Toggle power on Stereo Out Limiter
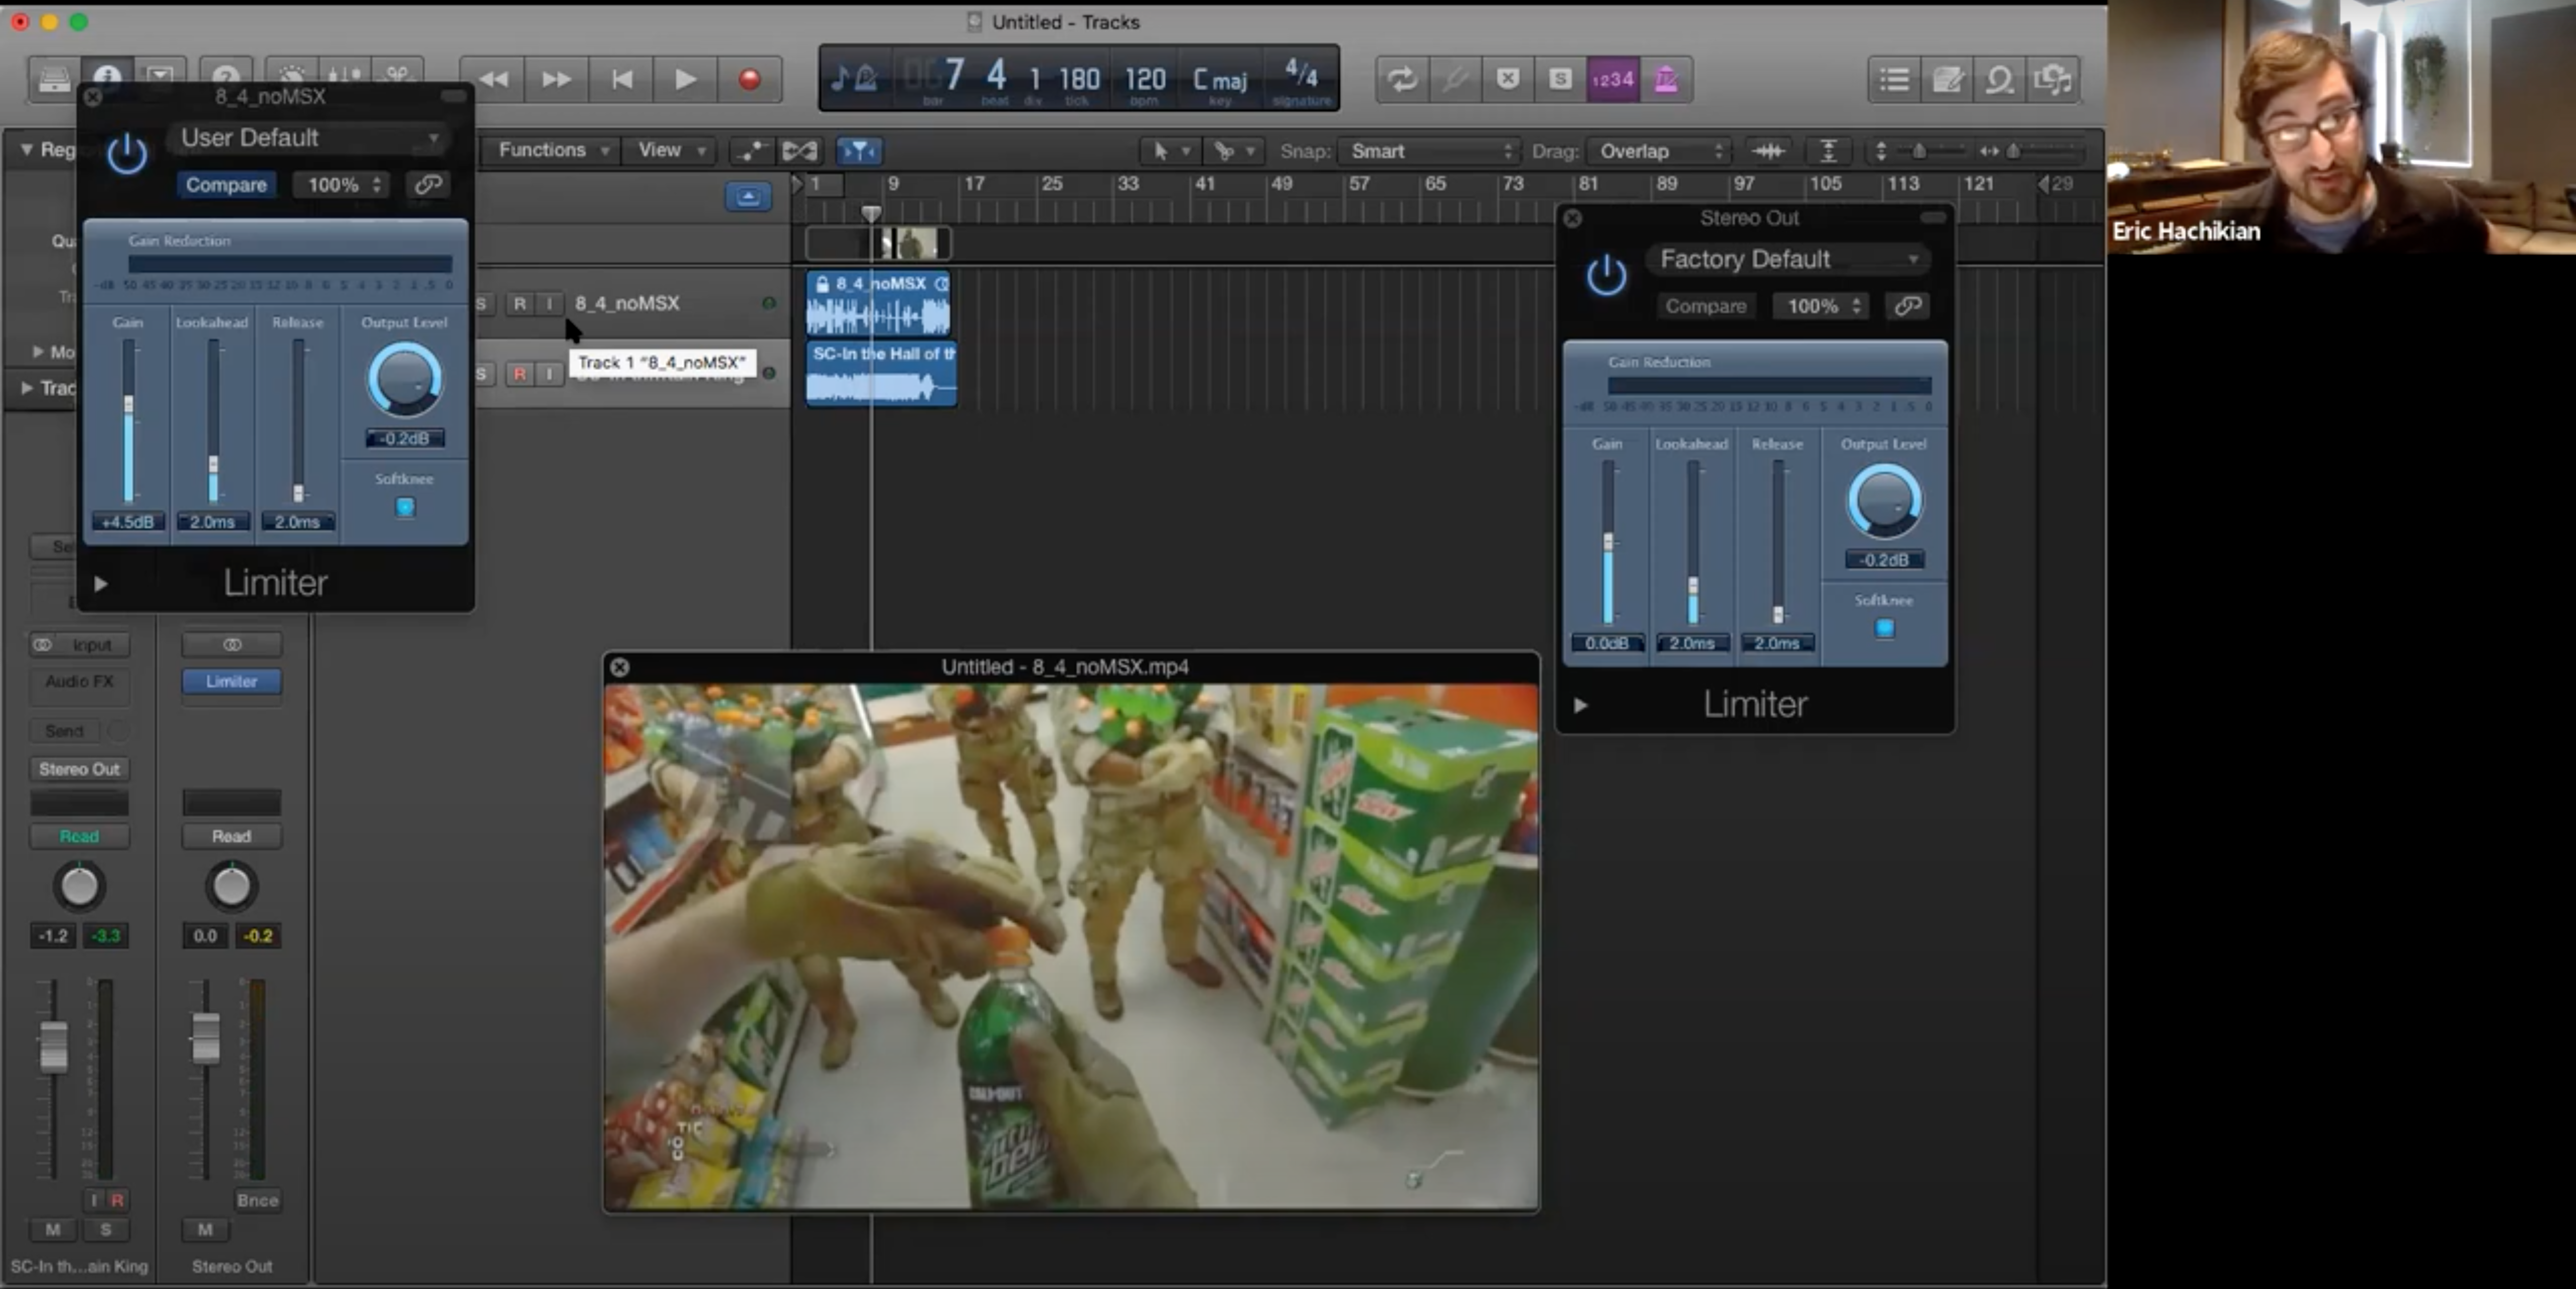Viewport: 2576px width, 1289px height. coord(1606,275)
